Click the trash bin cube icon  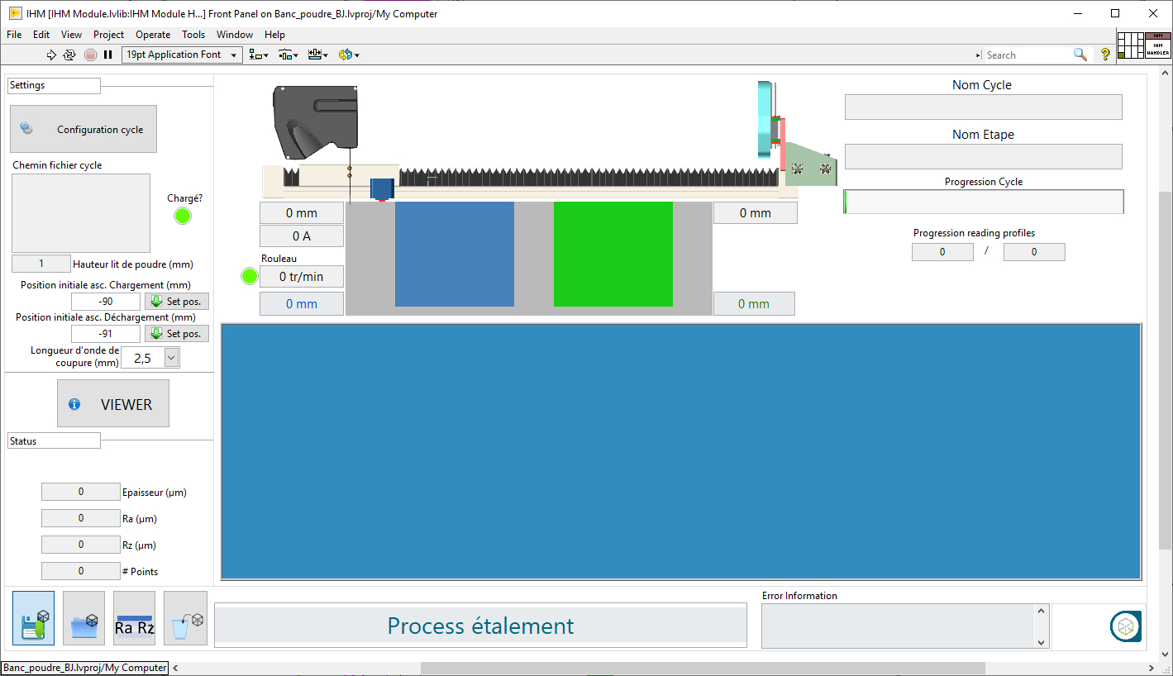click(x=184, y=618)
